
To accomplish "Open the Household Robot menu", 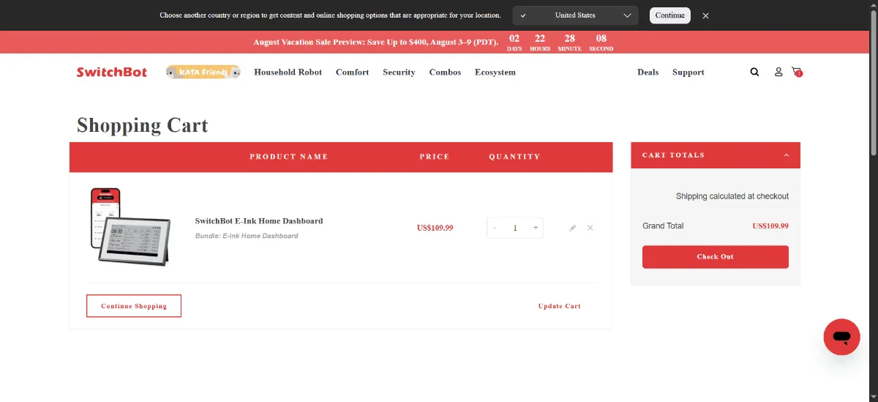I will 288,72.
